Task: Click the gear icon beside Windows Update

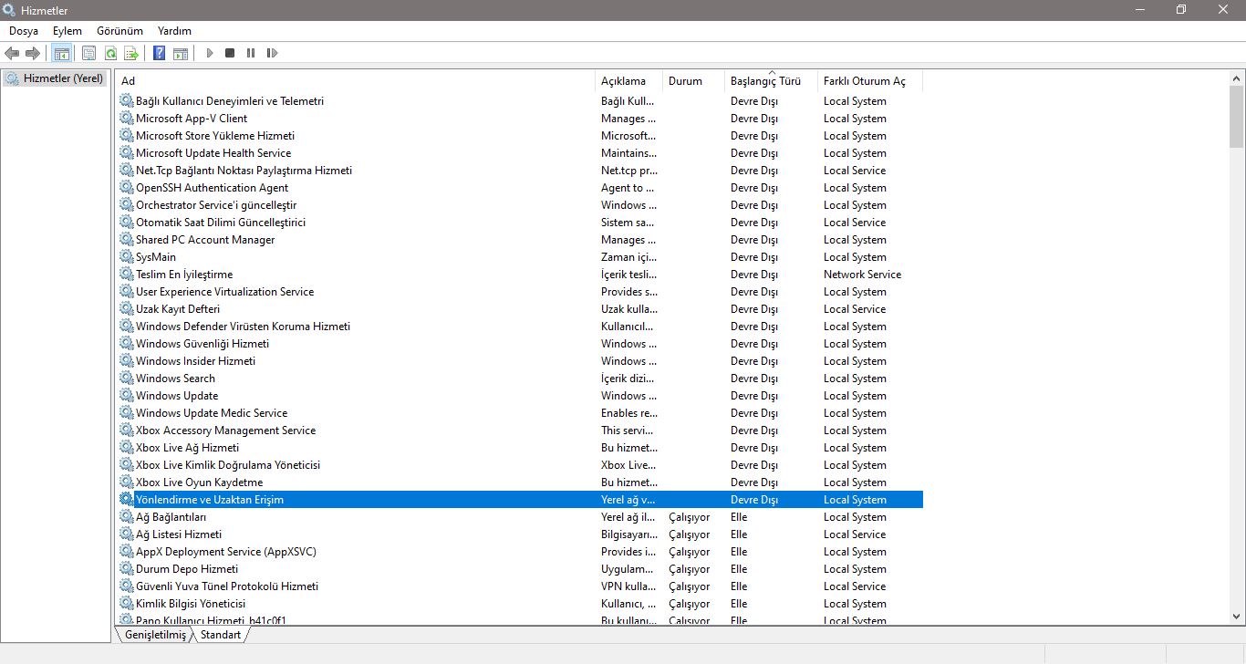Action: (x=127, y=396)
